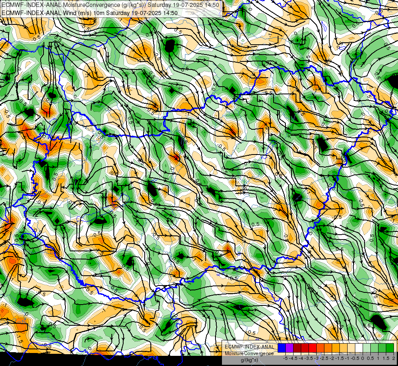Screen dimensions: 398x366
Task: Pick the light green swatch between 0.5 and 1
Action: point(374,348)
